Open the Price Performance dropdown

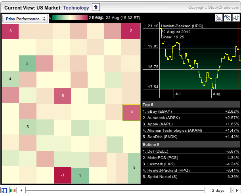click(x=25, y=19)
